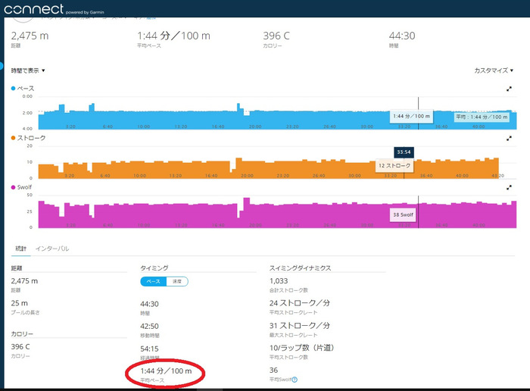Click the 43:20 axis label on stroke chart

tap(498, 176)
